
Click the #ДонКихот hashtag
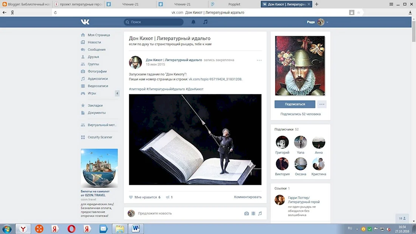tap(194, 89)
